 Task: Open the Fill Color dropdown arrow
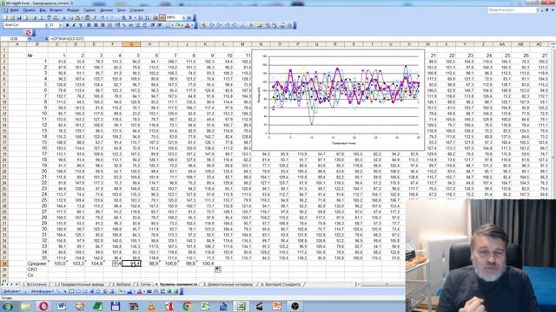(182, 25)
